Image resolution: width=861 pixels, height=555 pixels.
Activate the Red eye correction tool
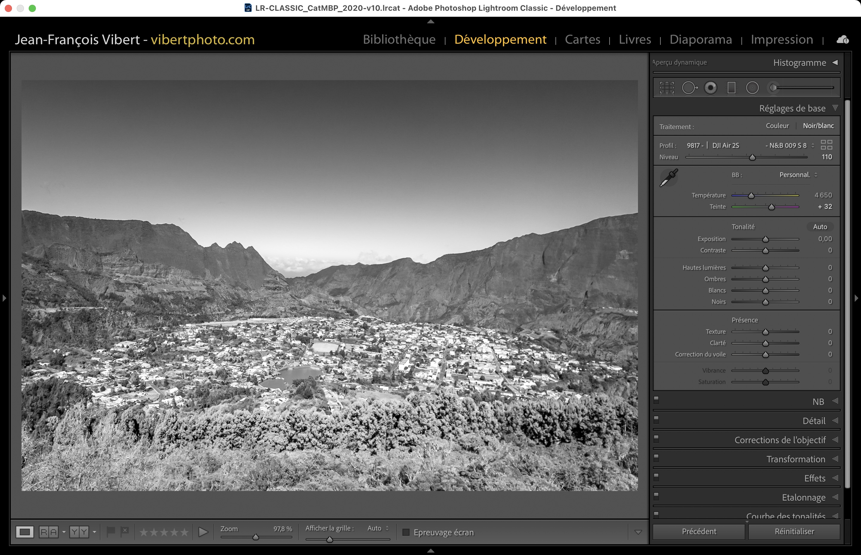click(710, 88)
